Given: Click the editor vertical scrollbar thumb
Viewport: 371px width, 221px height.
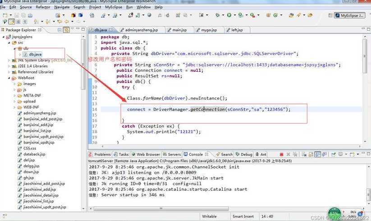Looking at the screenshot, I should (365, 56).
